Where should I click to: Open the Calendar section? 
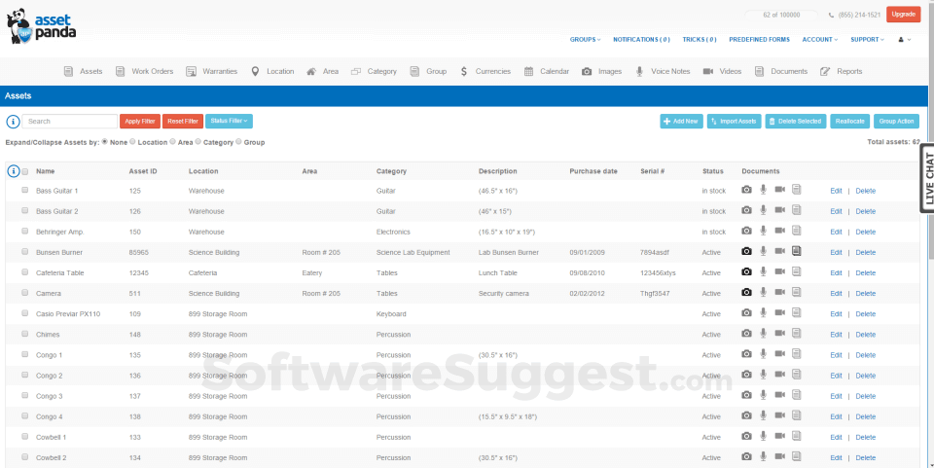click(546, 71)
